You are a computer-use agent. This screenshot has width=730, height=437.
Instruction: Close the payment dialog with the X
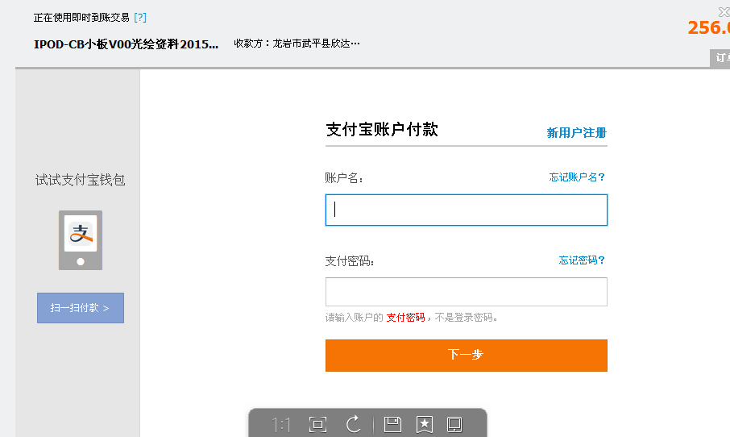pos(724,11)
